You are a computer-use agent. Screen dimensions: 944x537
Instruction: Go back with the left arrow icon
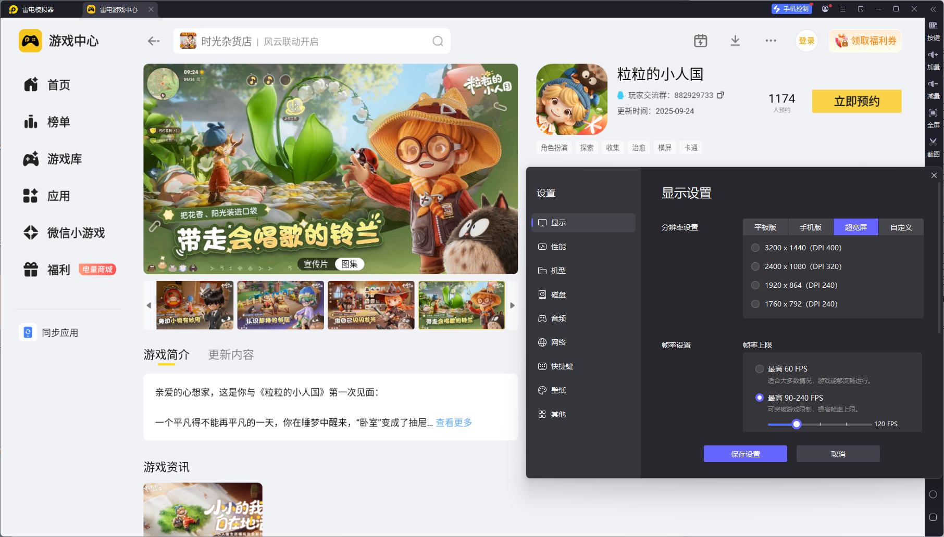coord(154,41)
